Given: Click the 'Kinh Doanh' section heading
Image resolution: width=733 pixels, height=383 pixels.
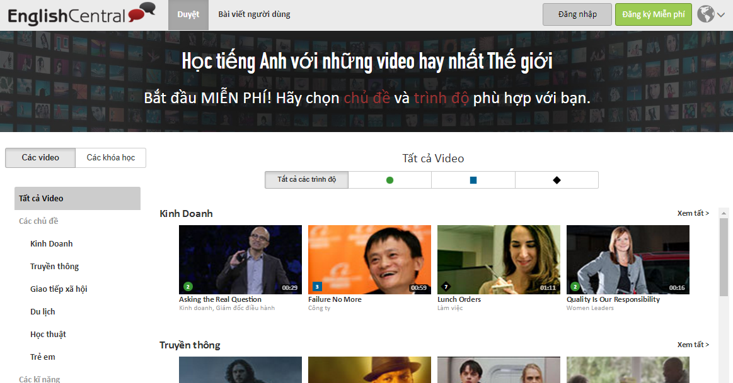Looking at the screenshot, I should click(186, 214).
